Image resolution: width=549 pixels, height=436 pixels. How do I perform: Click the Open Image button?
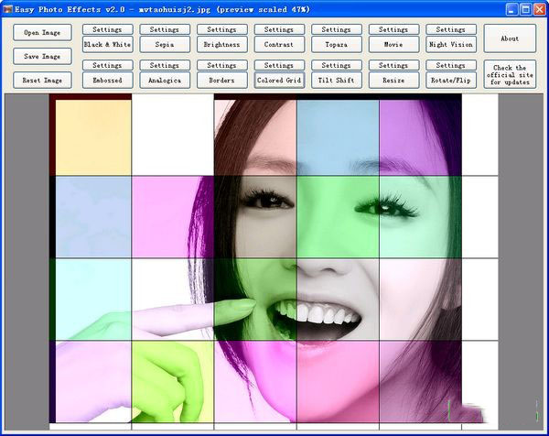[x=42, y=33]
